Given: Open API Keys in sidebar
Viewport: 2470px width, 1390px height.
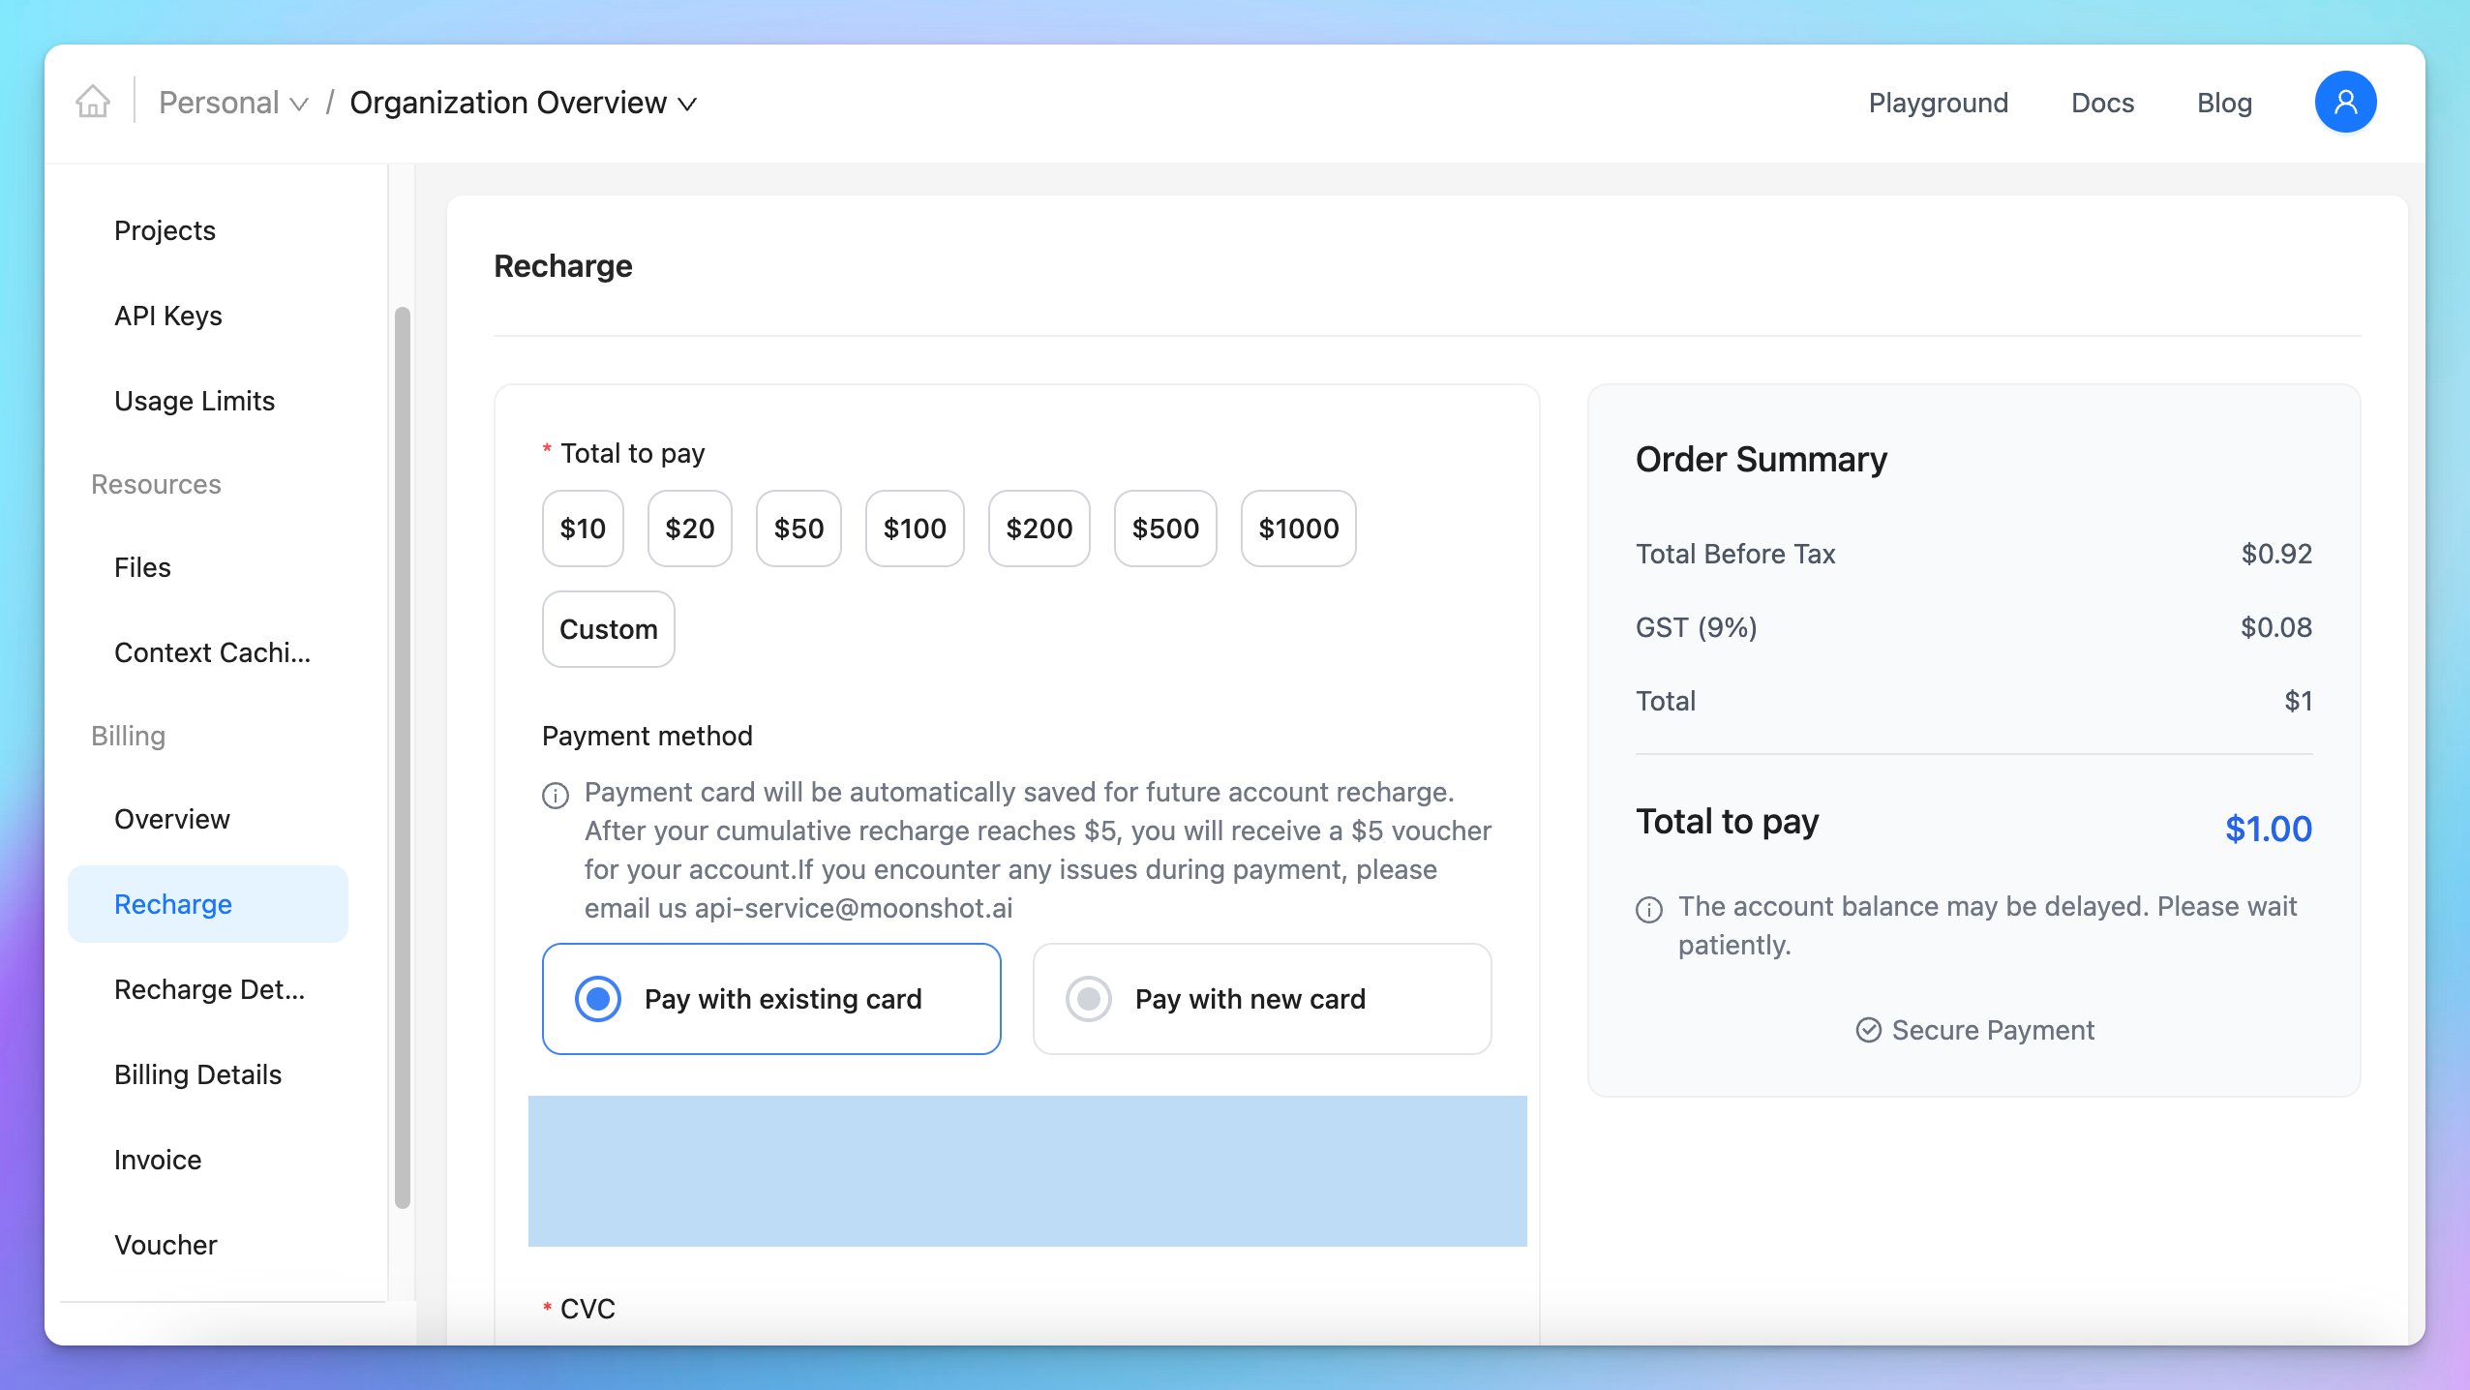Looking at the screenshot, I should tap(168, 316).
